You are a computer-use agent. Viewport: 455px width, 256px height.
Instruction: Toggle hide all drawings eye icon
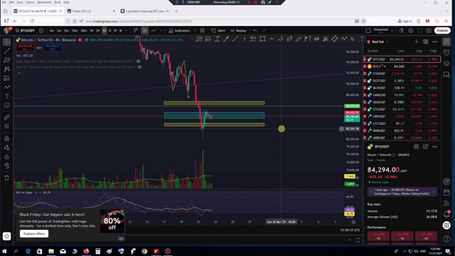7,167
